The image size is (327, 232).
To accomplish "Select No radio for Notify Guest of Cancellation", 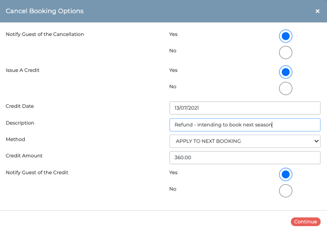I will click(286, 53).
